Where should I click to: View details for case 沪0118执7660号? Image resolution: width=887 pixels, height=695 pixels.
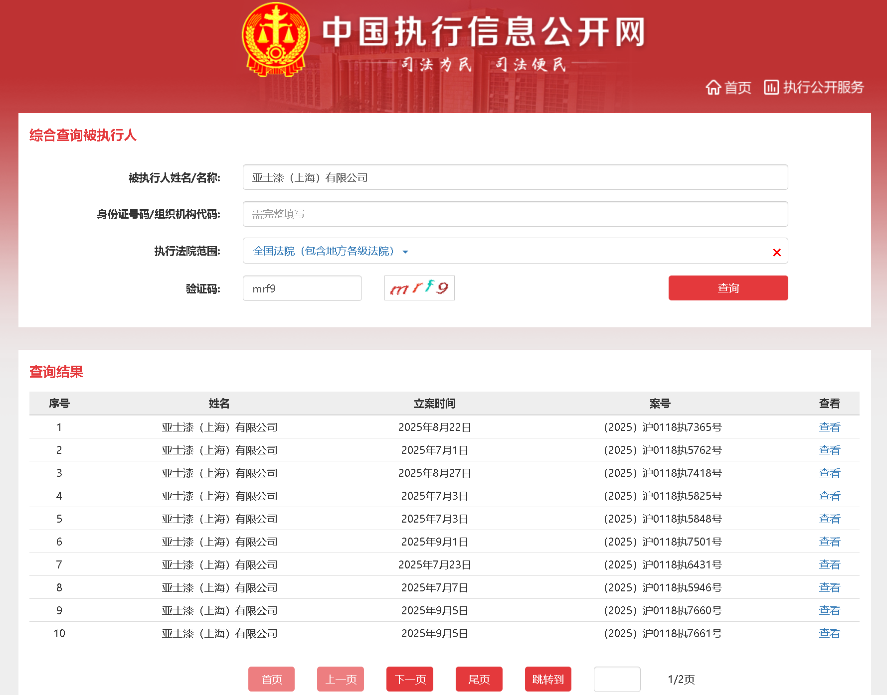point(829,610)
